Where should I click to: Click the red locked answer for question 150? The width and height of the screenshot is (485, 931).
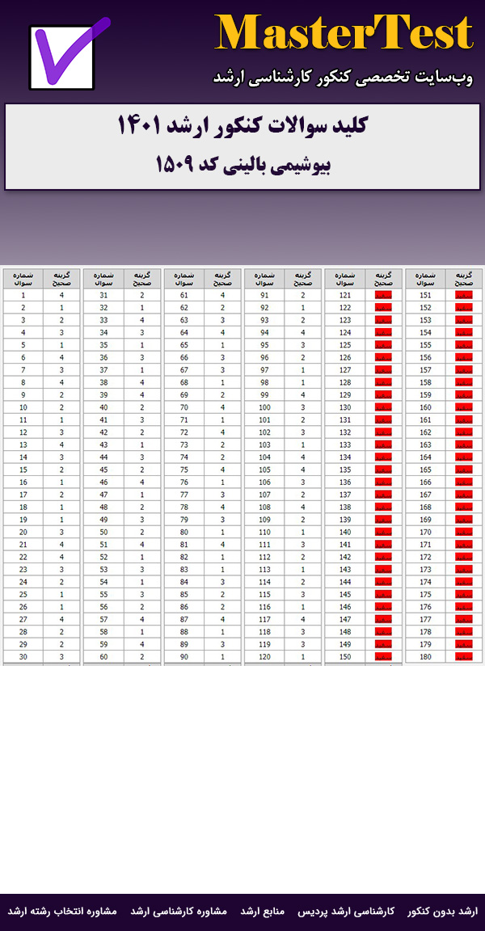coord(384,657)
